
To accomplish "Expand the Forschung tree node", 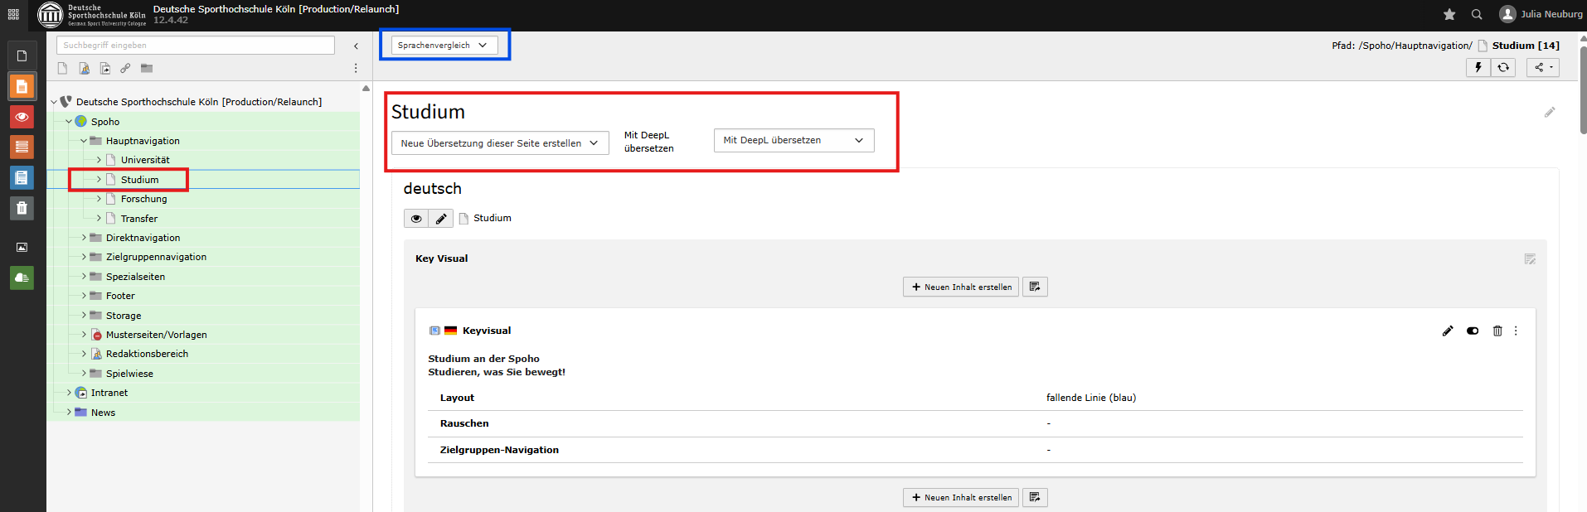I will [x=99, y=199].
